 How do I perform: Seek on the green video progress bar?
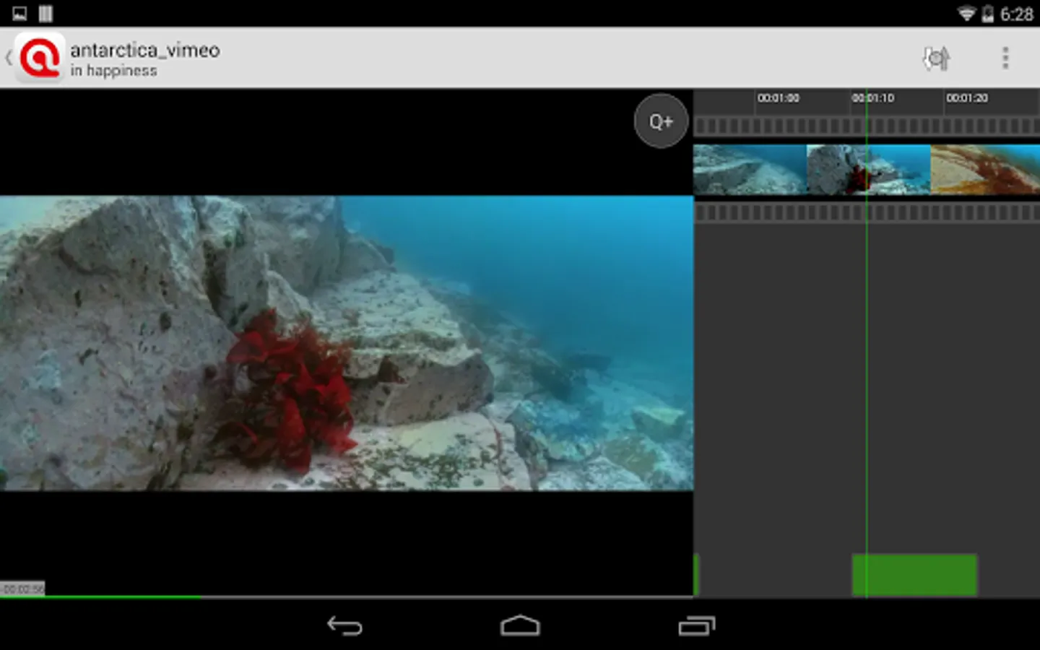[x=347, y=597]
